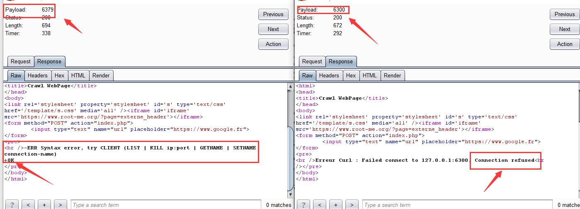Click the Timer value 292
This screenshot has width=580, height=209.
point(337,33)
